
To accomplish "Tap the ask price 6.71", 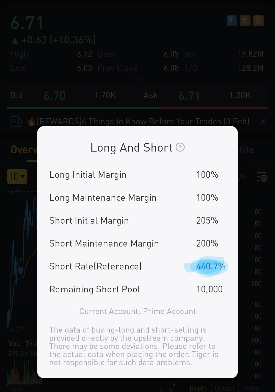I will [x=189, y=96].
